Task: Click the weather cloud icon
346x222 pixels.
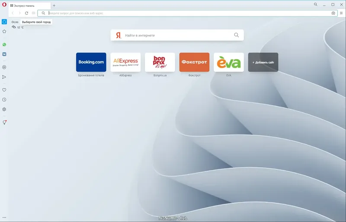Action: [x=14, y=27]
